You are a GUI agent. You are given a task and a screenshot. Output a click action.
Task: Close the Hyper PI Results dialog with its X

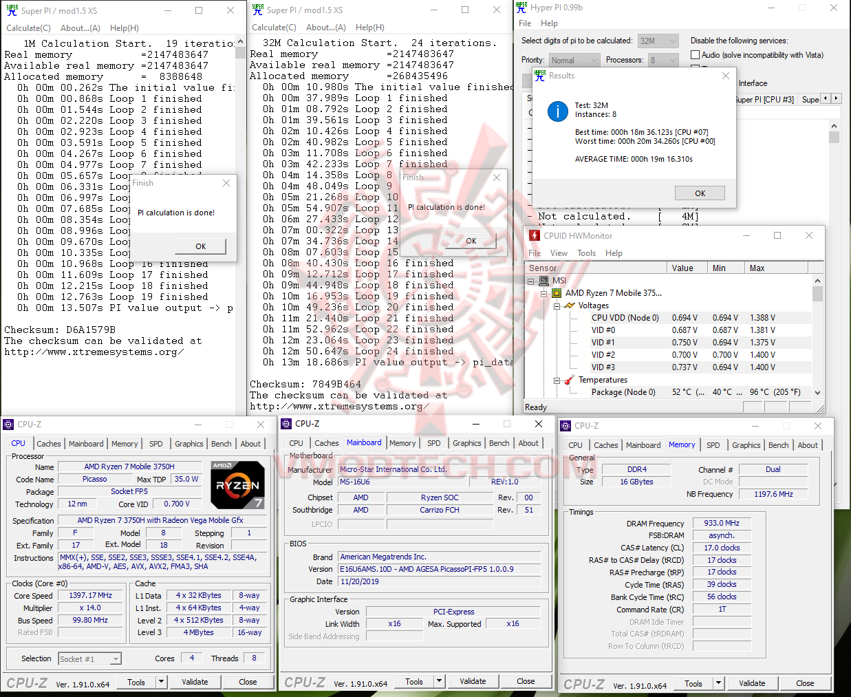click(x=725, y=76)
